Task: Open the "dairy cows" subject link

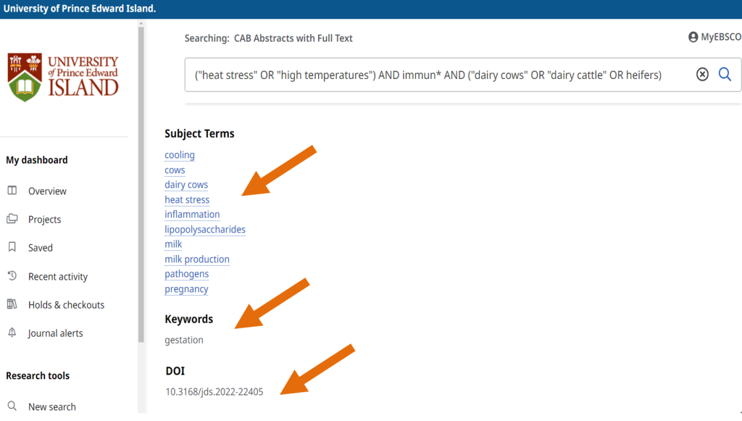Action: 186,185
